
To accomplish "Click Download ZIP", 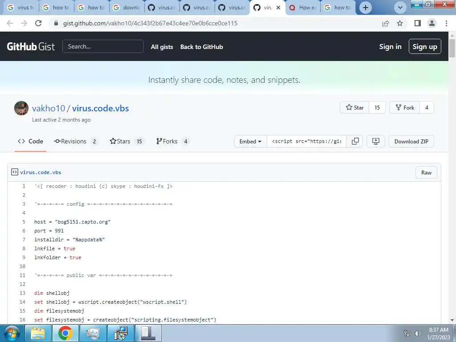I will 411,141.
